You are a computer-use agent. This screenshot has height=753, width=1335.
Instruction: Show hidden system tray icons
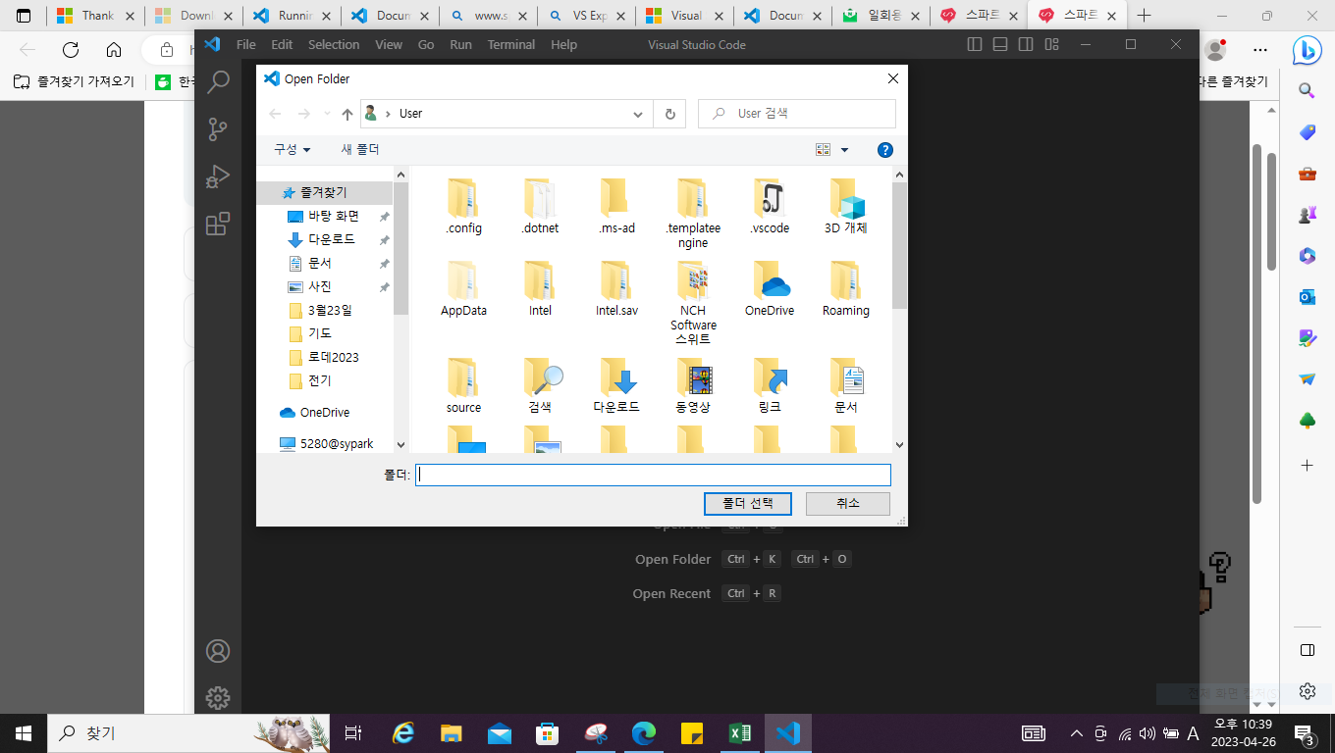click(x=1077, y=733)
